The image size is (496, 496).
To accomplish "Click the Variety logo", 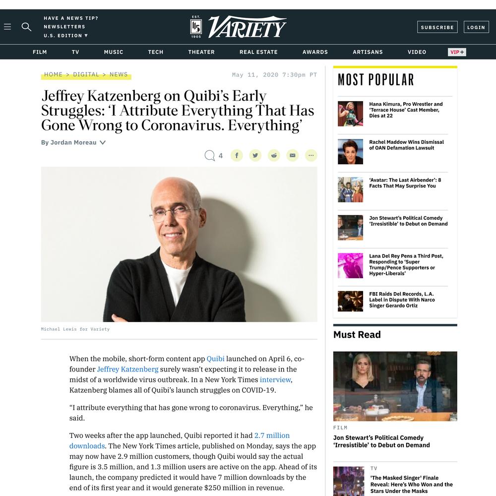I will click(x=239, y=27).
